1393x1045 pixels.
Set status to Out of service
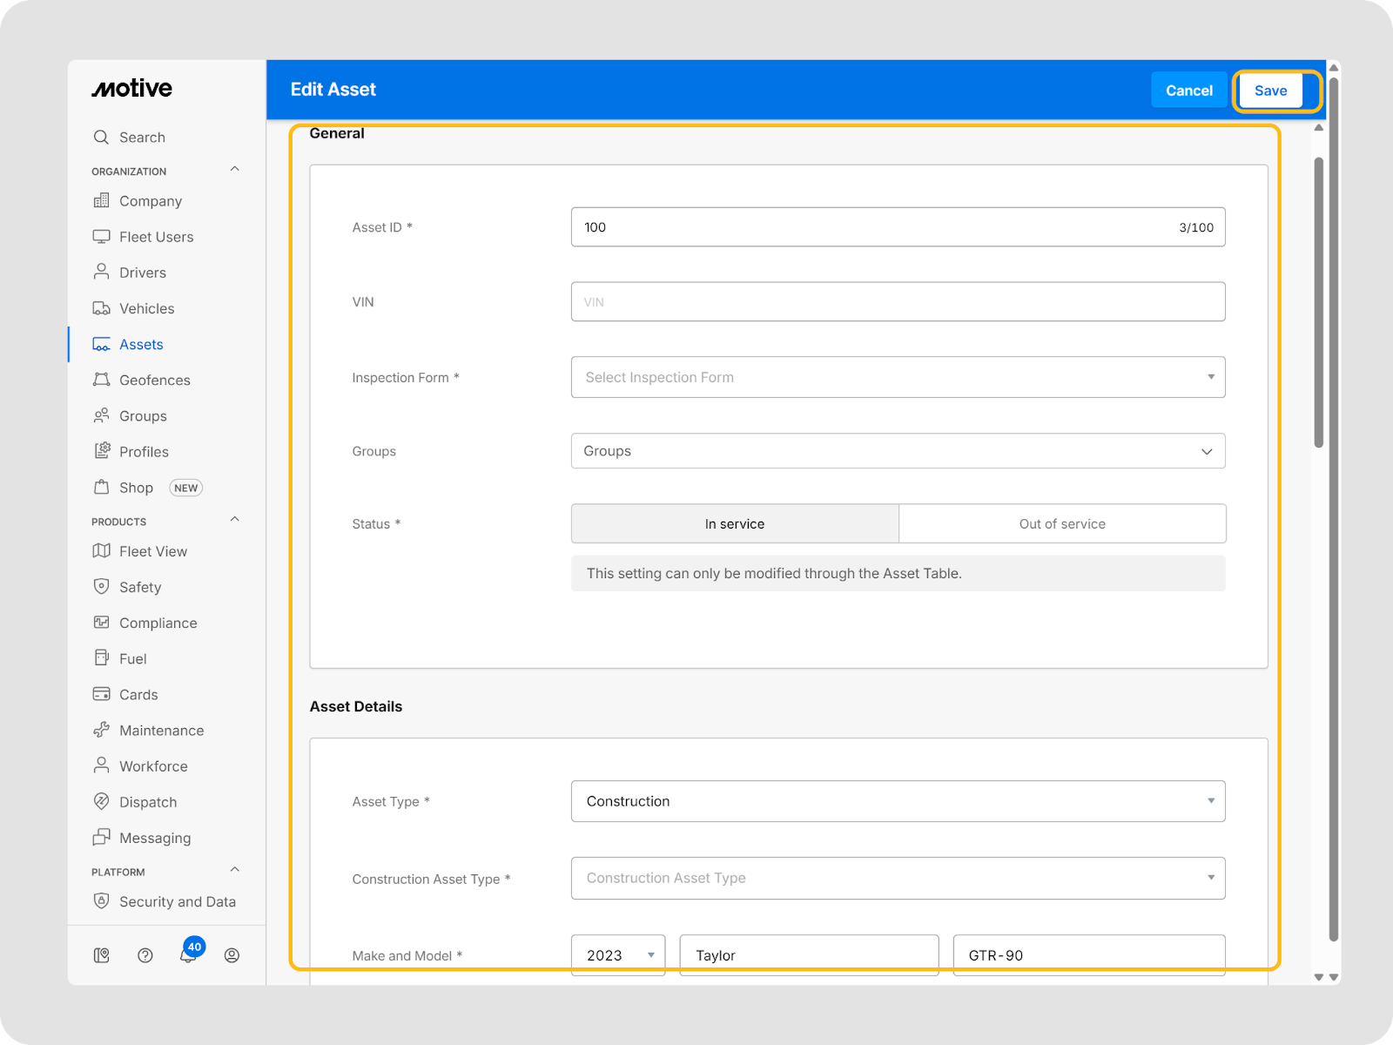point(1061,523)
